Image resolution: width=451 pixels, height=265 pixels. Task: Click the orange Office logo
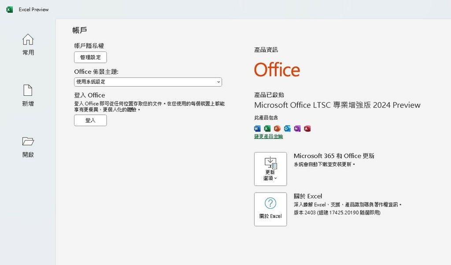click(277, 69)
